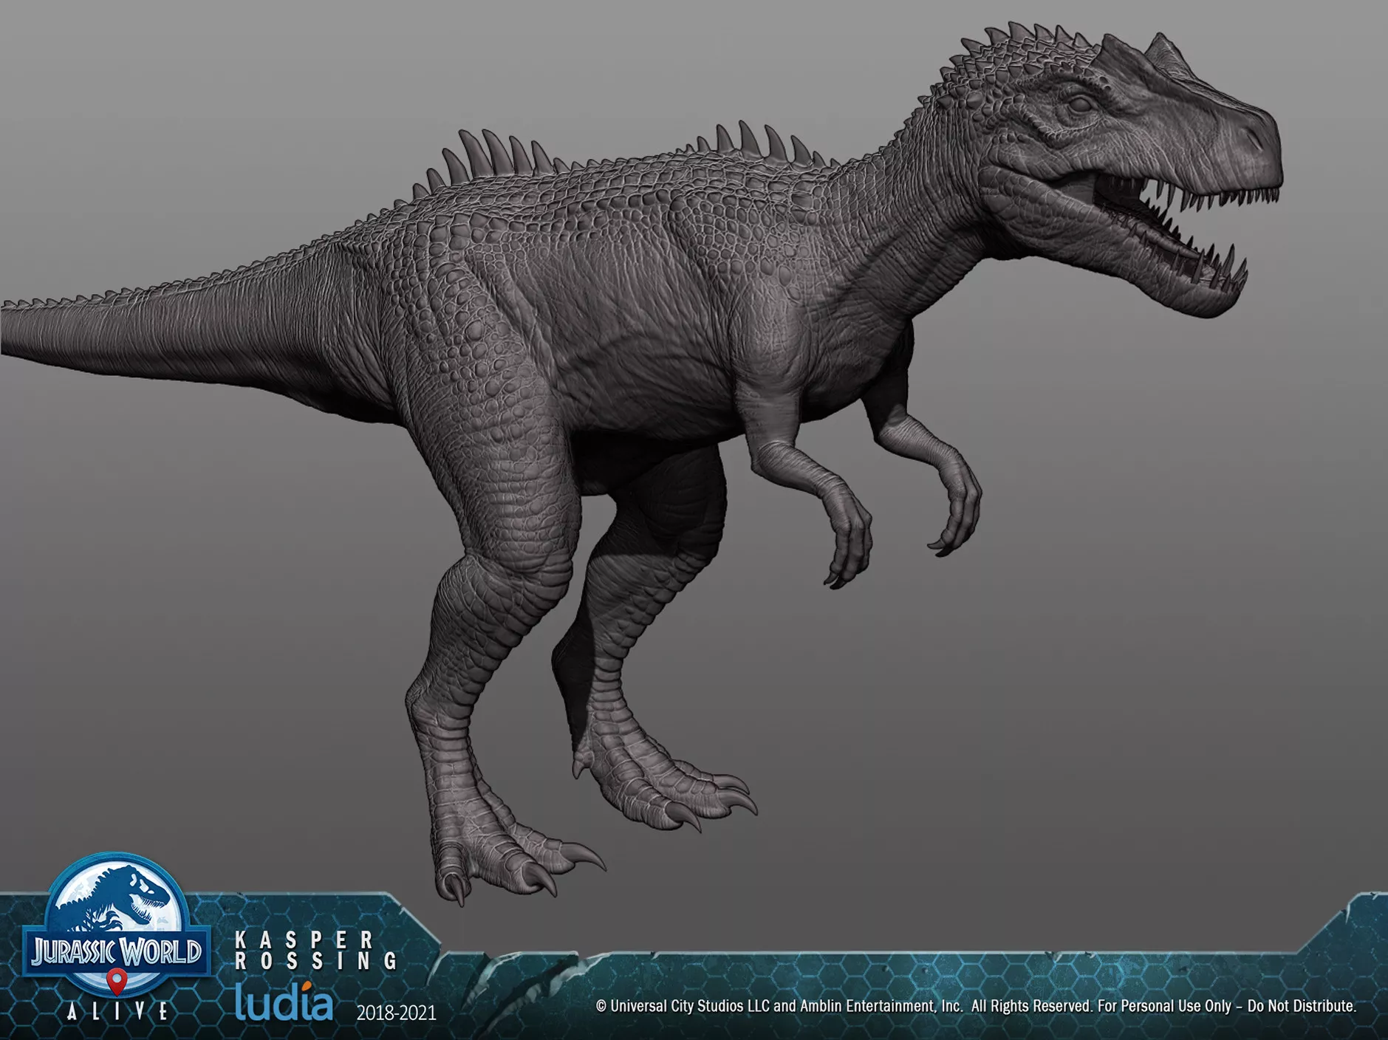Click the 2018-2021 date text
The height and width of the screenshot is (1040, 1388).
point(396,1013)
